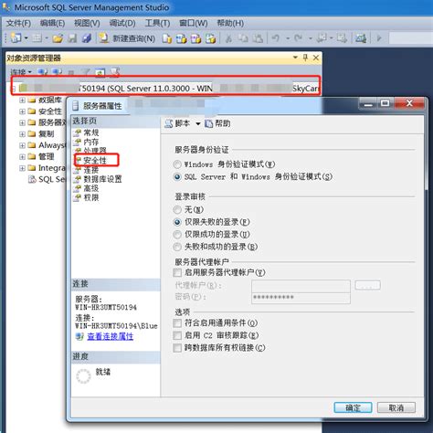Enable 启用服务器代理帐户 checkbox
The height and width of the screenshot is (433, 433).
[x=177, y=272]
